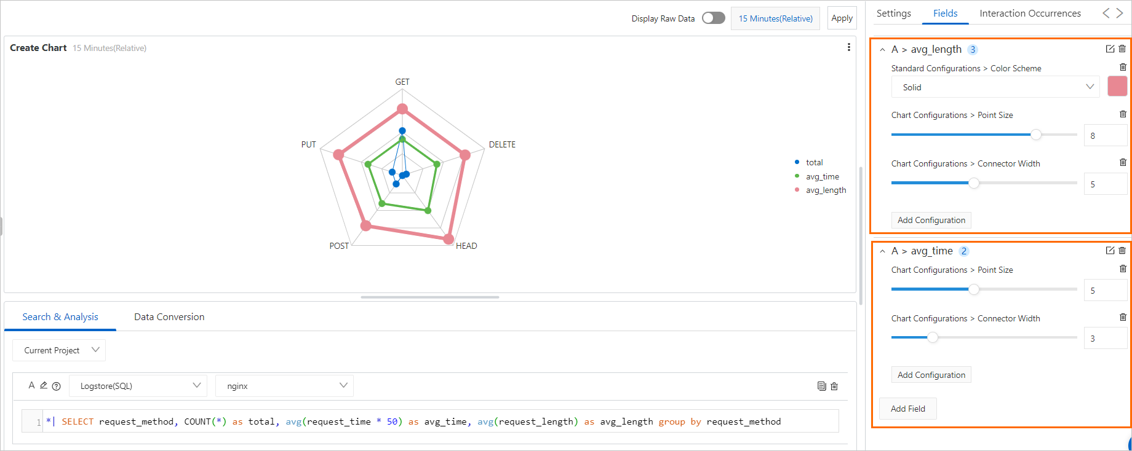Click the pink color swatch for avg_length
1132x451 pixels.
click(x=1117, y=86)
